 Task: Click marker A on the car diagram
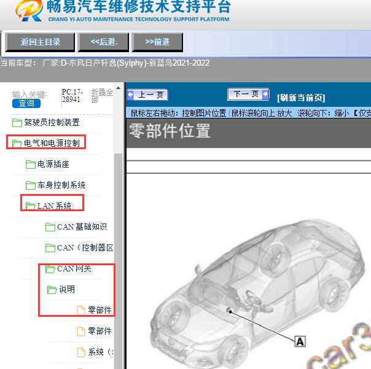[300, 341]
